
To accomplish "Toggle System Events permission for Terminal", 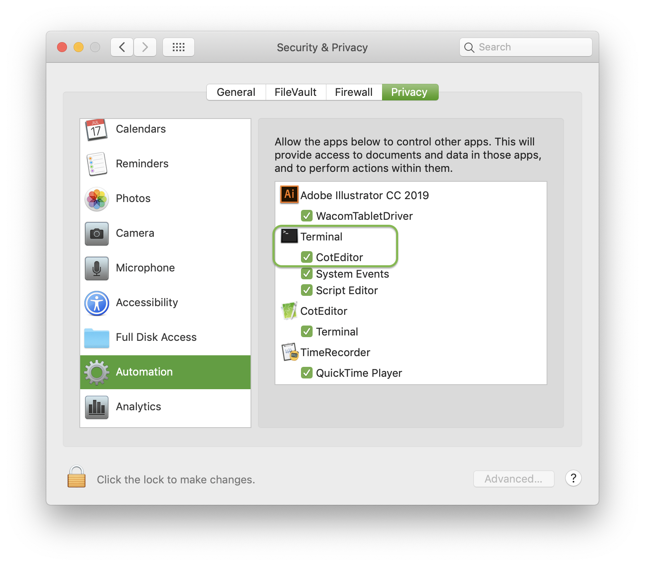I will coord(307,273).
